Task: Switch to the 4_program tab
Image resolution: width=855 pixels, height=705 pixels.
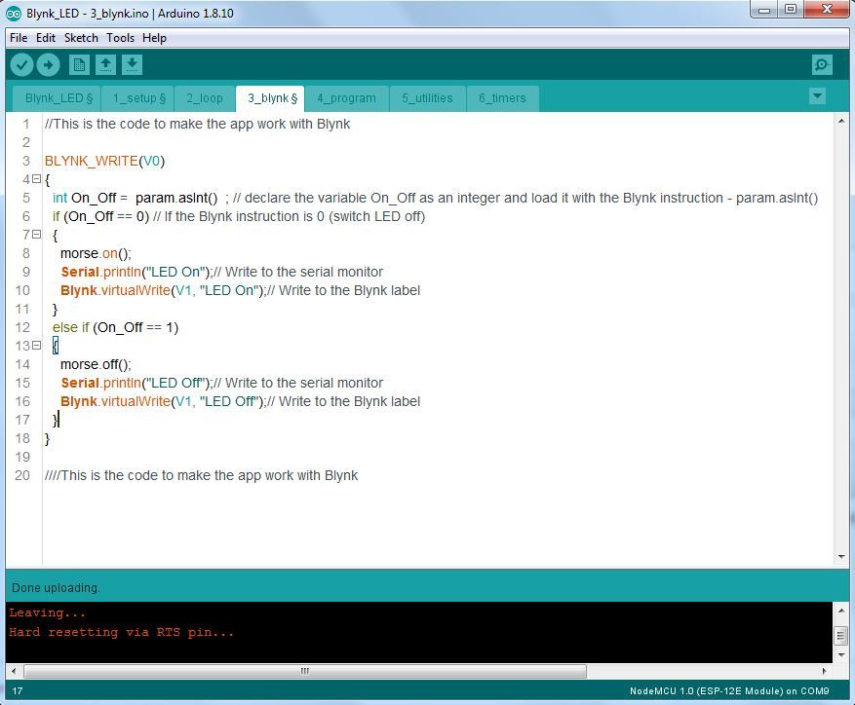Action: pos(347,98)
